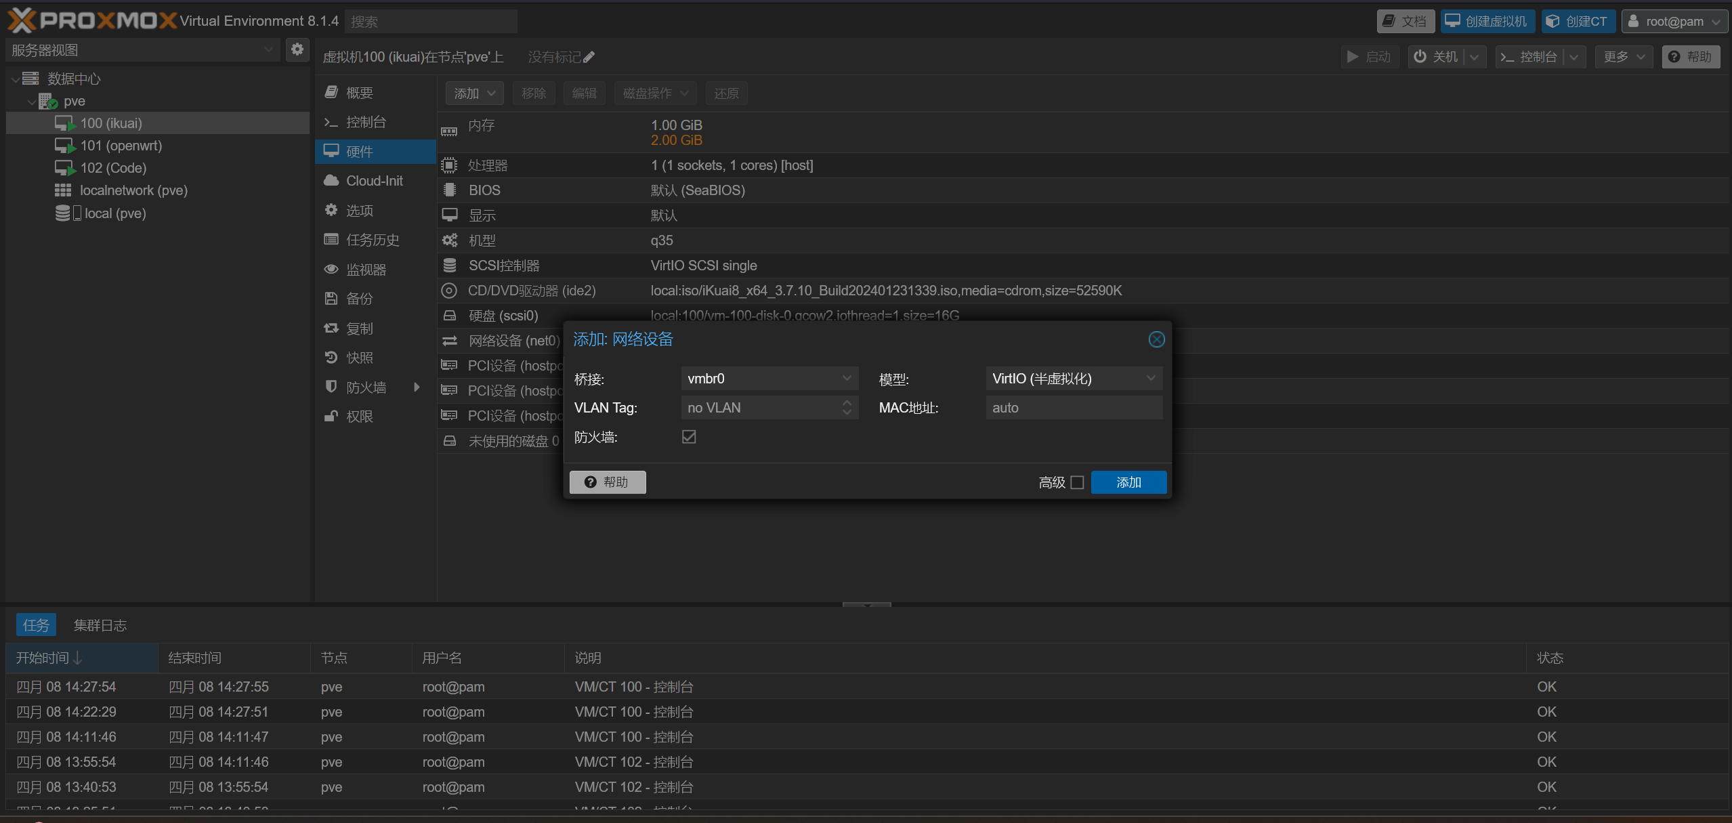Enable the 高级 (Advanced) checkbox
Image resolution: width=1732 pixels, height=823 pixels.
(x=1077, y=482)
